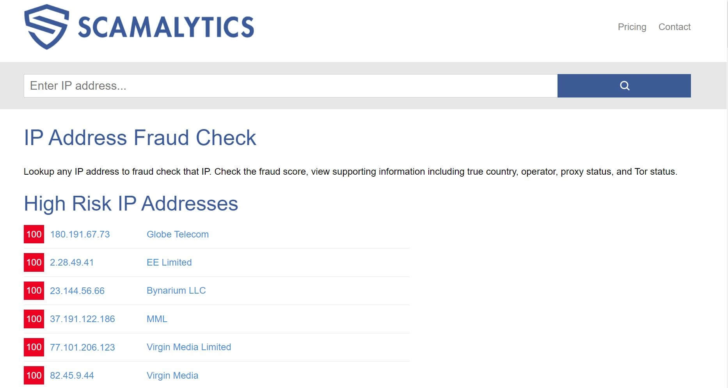Click the red 100 score beside 23.144.56.66
Screen dimensions: 728x388
(34, 291)
